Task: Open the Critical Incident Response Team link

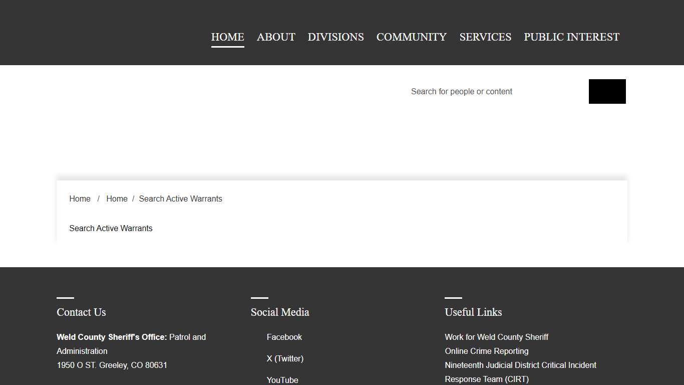Action: tap(520, 365)
